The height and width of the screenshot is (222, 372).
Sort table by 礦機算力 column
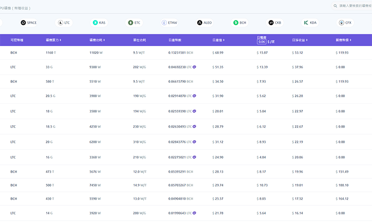(x=53, y=40)
